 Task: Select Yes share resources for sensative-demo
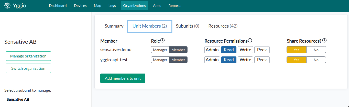(297, 50)
